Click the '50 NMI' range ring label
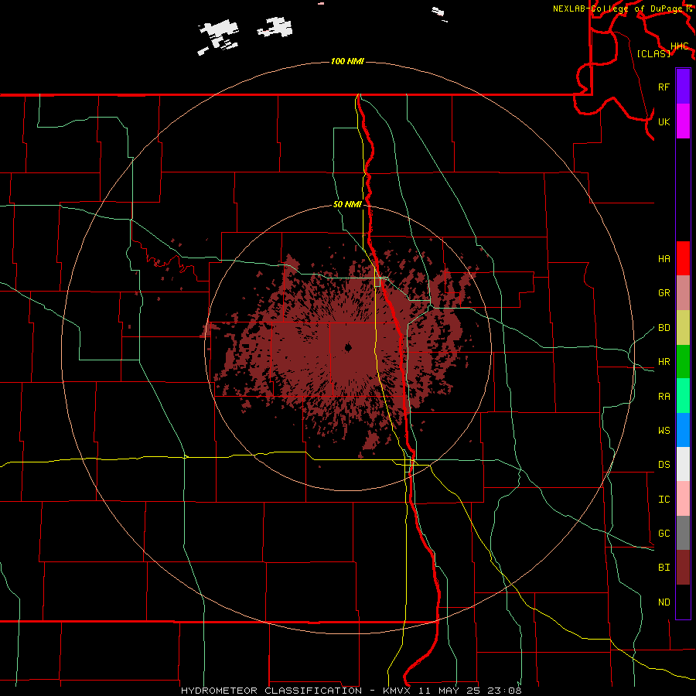This screenshot has width=696, height=696. (347, 204)
